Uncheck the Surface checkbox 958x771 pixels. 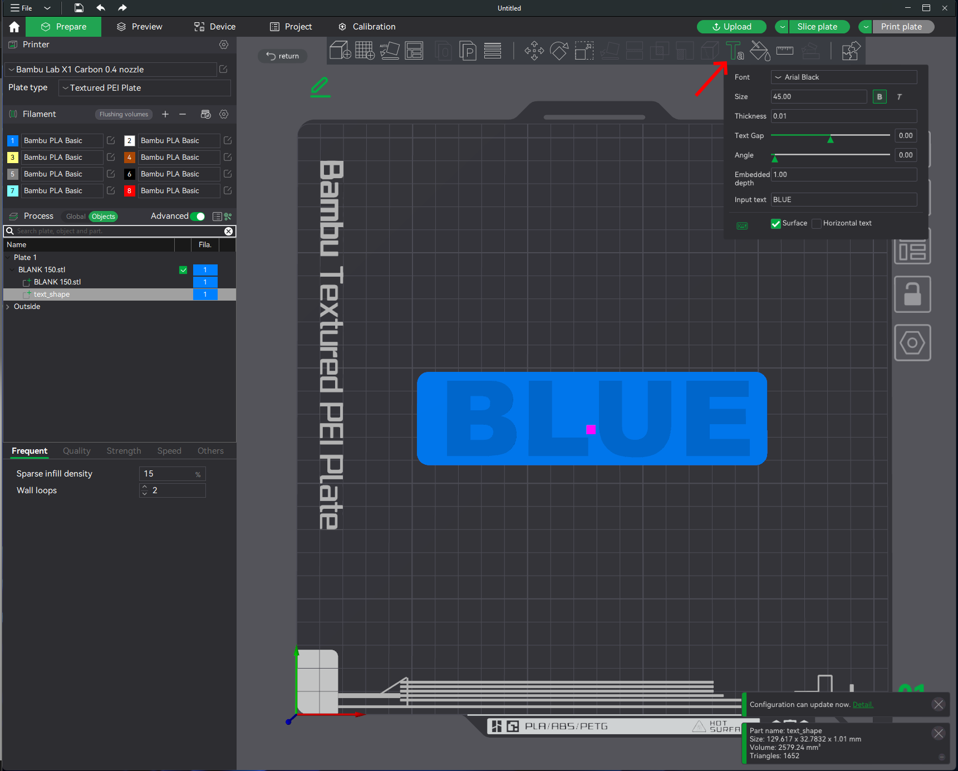coord(775,223)
